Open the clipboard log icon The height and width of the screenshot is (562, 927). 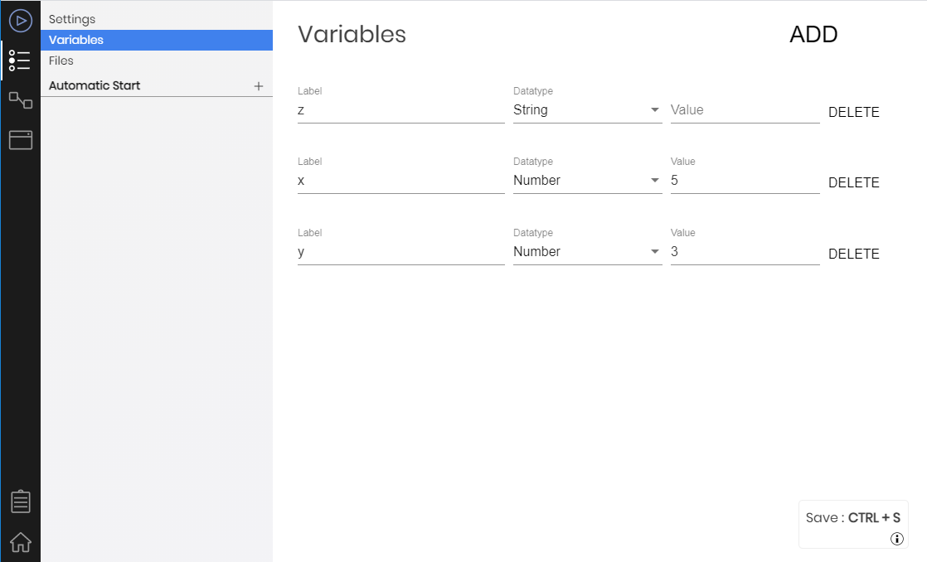21,501
